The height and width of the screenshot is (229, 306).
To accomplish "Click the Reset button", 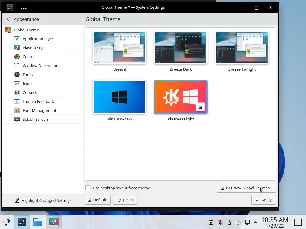I will coord(125,200).
